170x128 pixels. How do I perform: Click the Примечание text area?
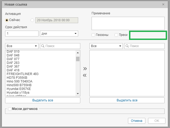click(x=128, y=23)
